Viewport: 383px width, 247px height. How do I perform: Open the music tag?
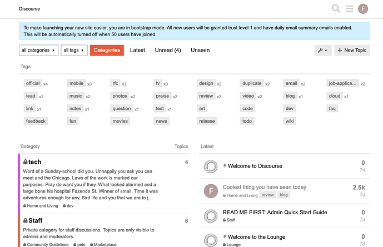coord(76,96)
